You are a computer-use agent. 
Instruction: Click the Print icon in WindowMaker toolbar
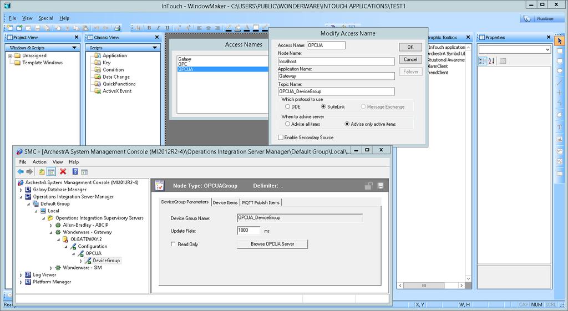118,28
